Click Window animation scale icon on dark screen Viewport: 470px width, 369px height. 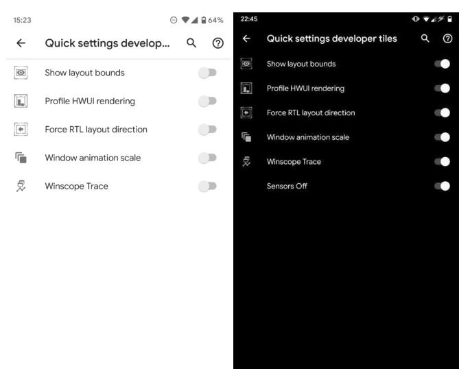[x=247, y=137]
